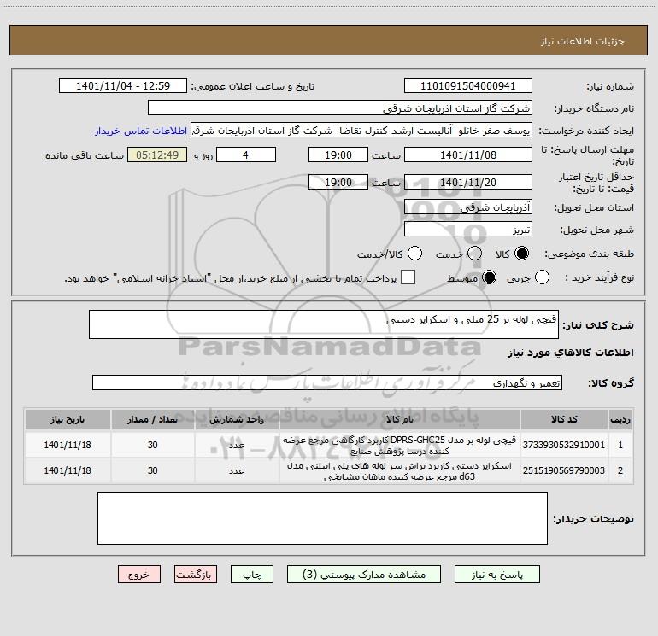Click the تاریخ نیاز column header
This screenshot has height=636, width=658.
point(68,419)
